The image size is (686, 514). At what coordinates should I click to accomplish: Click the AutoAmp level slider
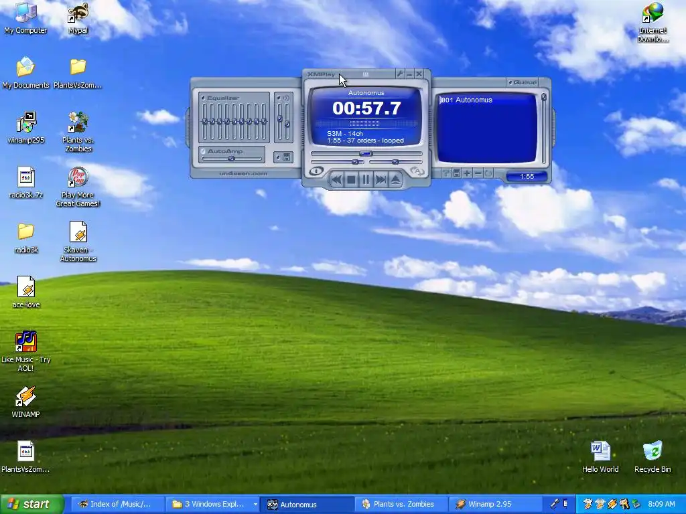coord(231,159)
